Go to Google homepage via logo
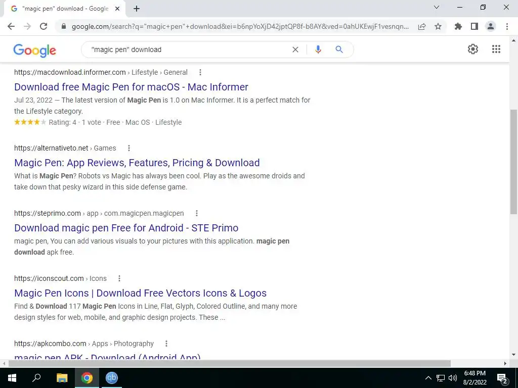The height and width of the screenshot is (388, 518). (35, 50)
